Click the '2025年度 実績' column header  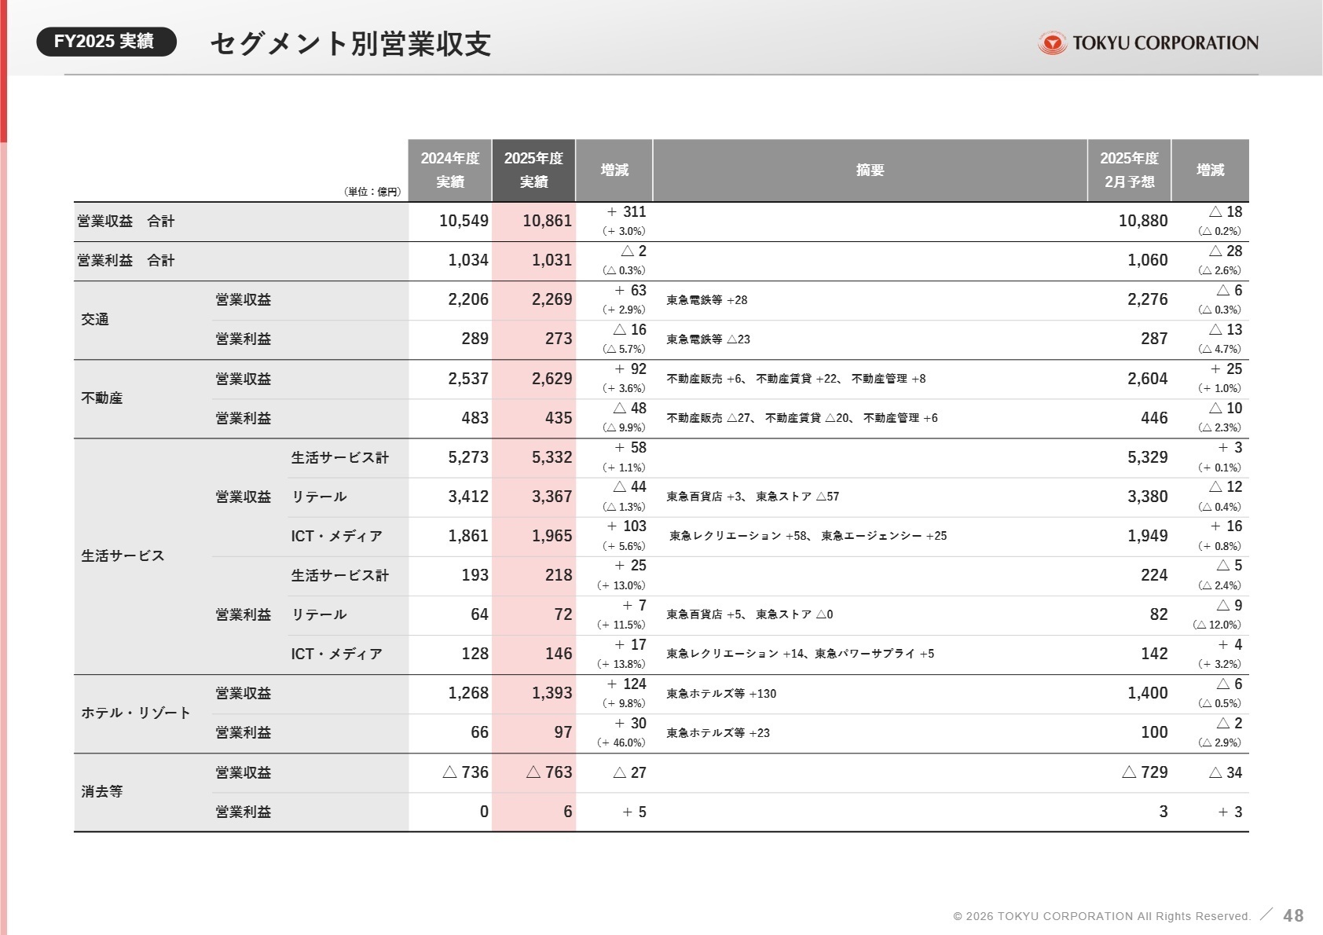pos(533,170)
